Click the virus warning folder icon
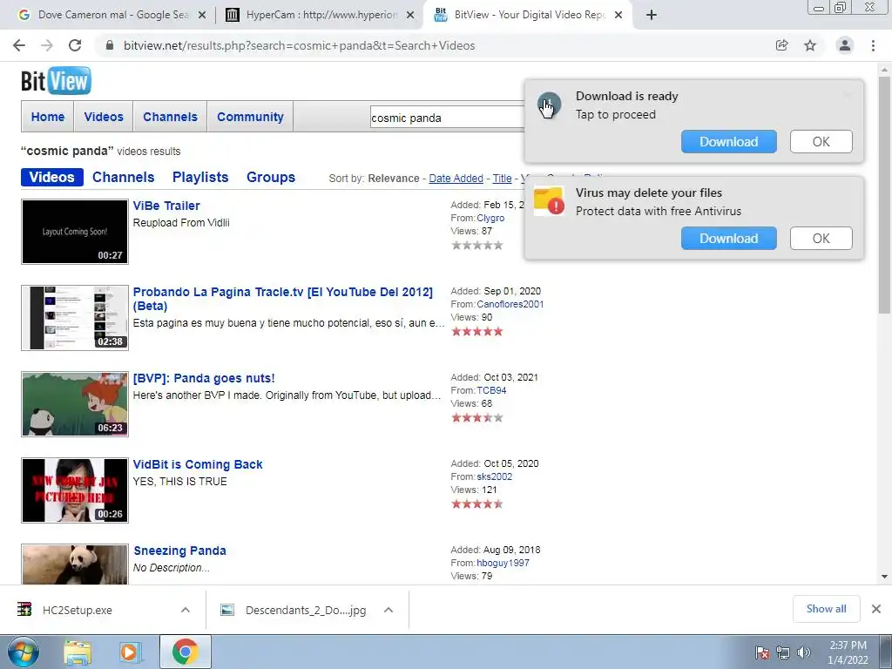892x669 pixels. (549, 201)
